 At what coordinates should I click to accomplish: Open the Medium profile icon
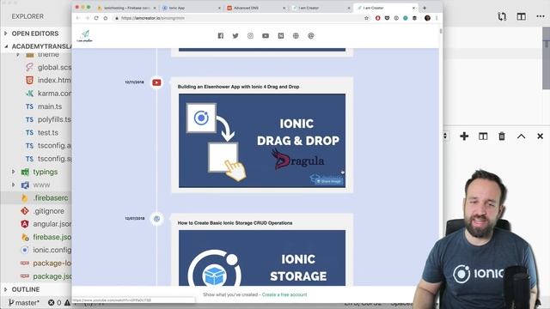(x=281, y=36)
